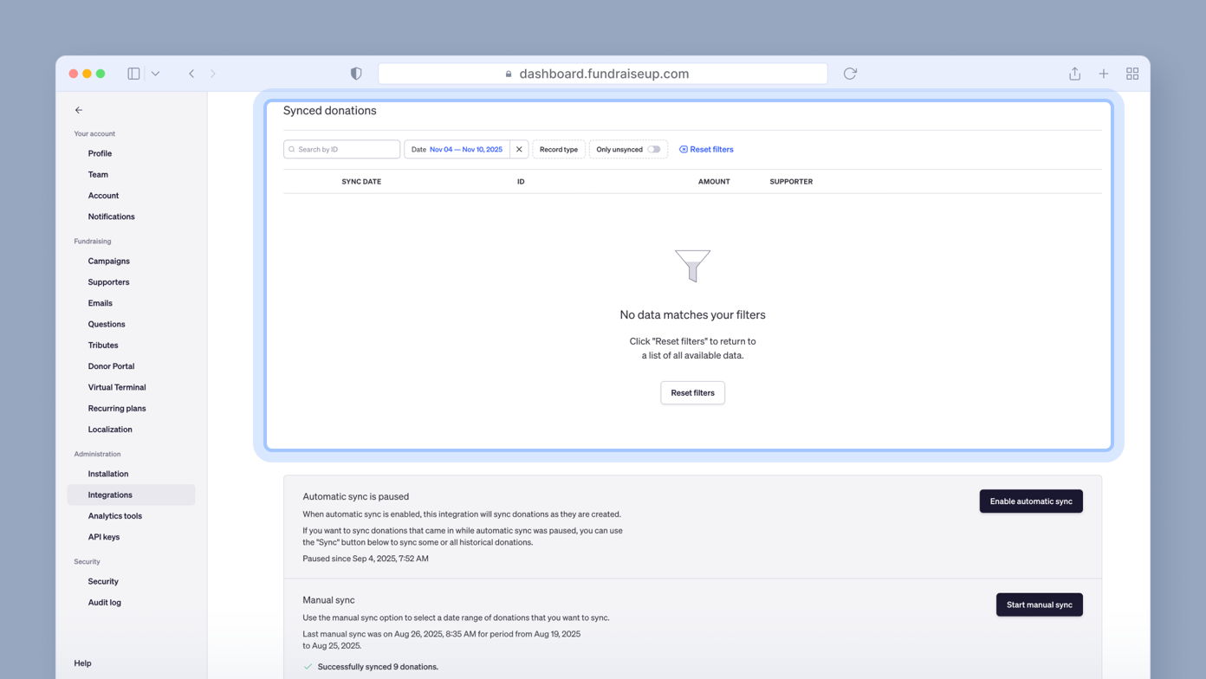This screenshot has width=1206, height=679.
Task: Click the Reset filters link in filter bar
Action: point(706,149)
